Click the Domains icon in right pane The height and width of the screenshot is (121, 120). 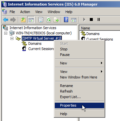pyautogui.click(x=83, y=33)
